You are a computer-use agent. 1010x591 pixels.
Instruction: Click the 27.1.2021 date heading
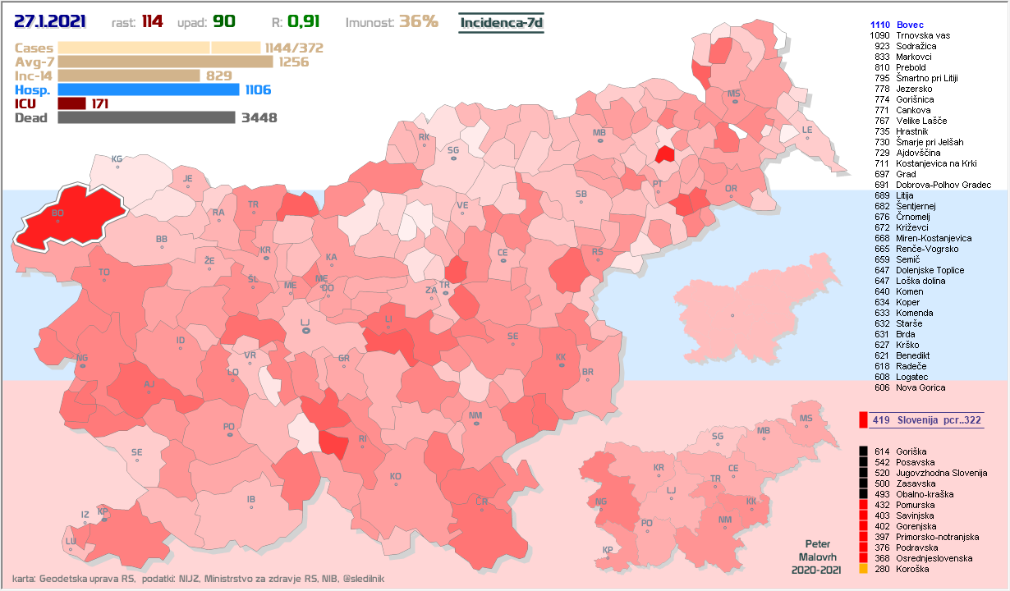(50, 22)
